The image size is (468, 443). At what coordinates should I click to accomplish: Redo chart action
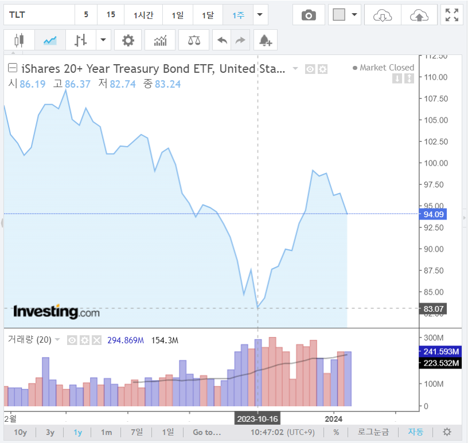[x=240, y=40]
